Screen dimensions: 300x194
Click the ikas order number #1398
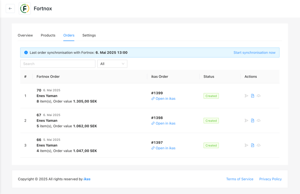point(157,118)
